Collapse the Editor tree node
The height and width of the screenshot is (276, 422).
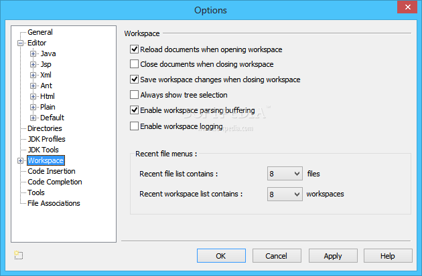click(21, 43)
